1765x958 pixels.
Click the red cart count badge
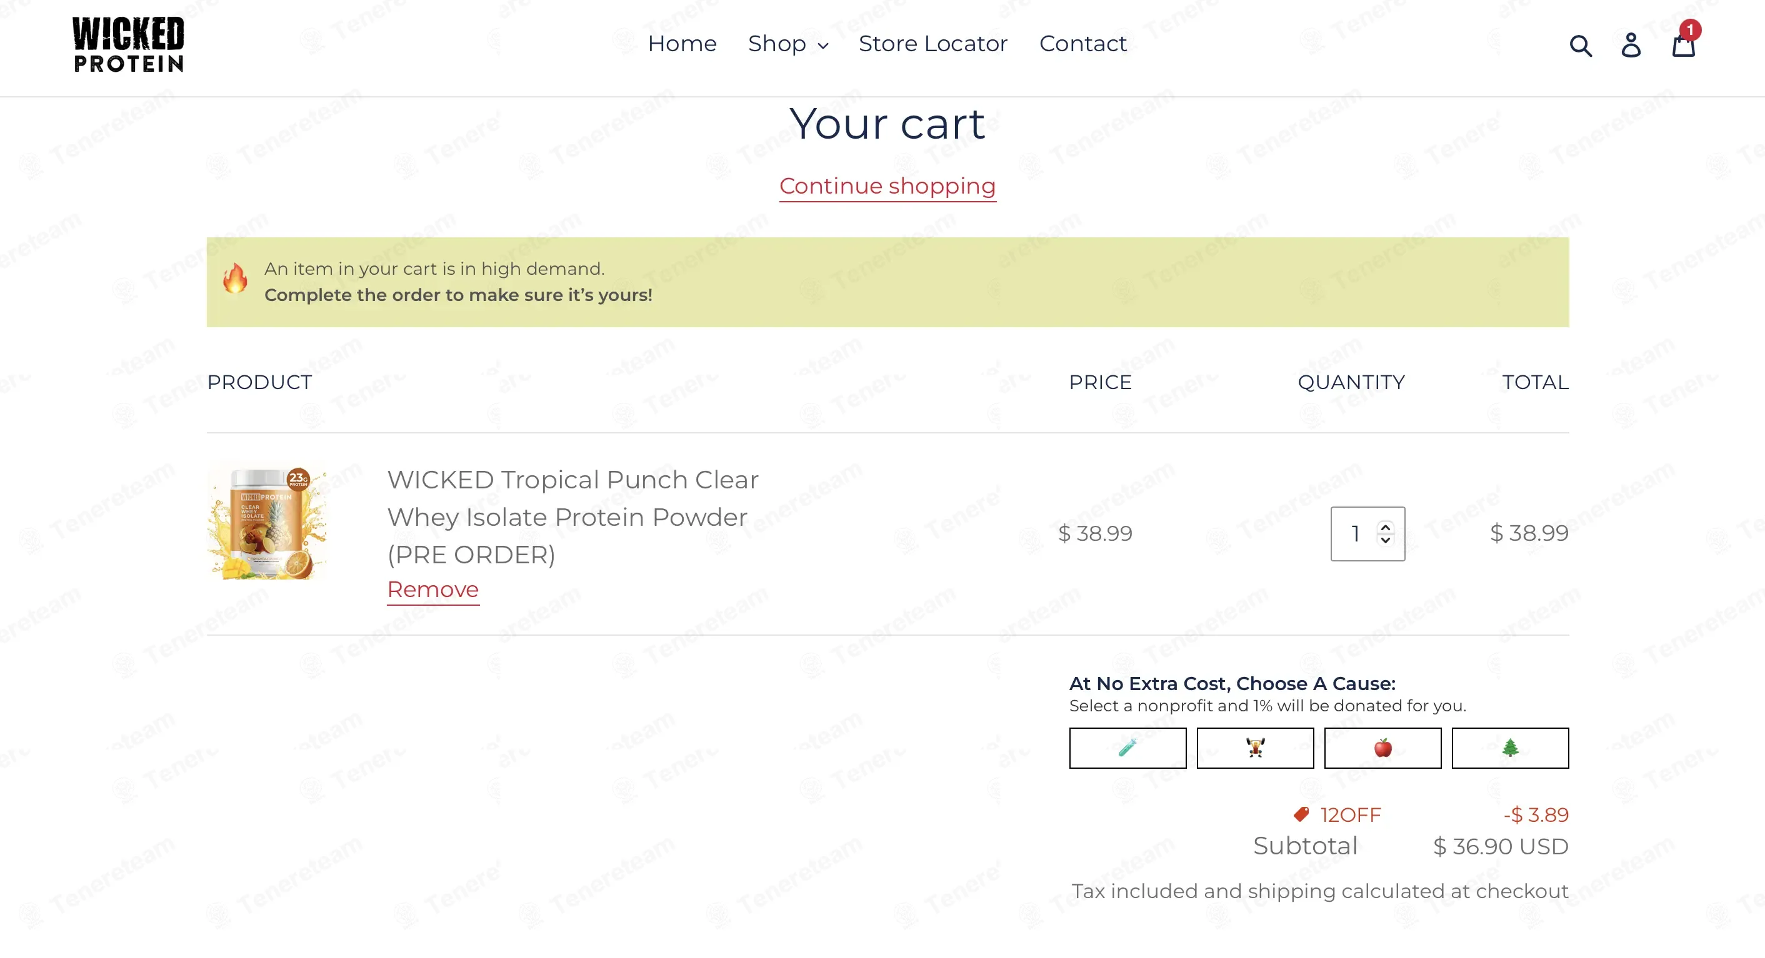tap(1691, 29)
